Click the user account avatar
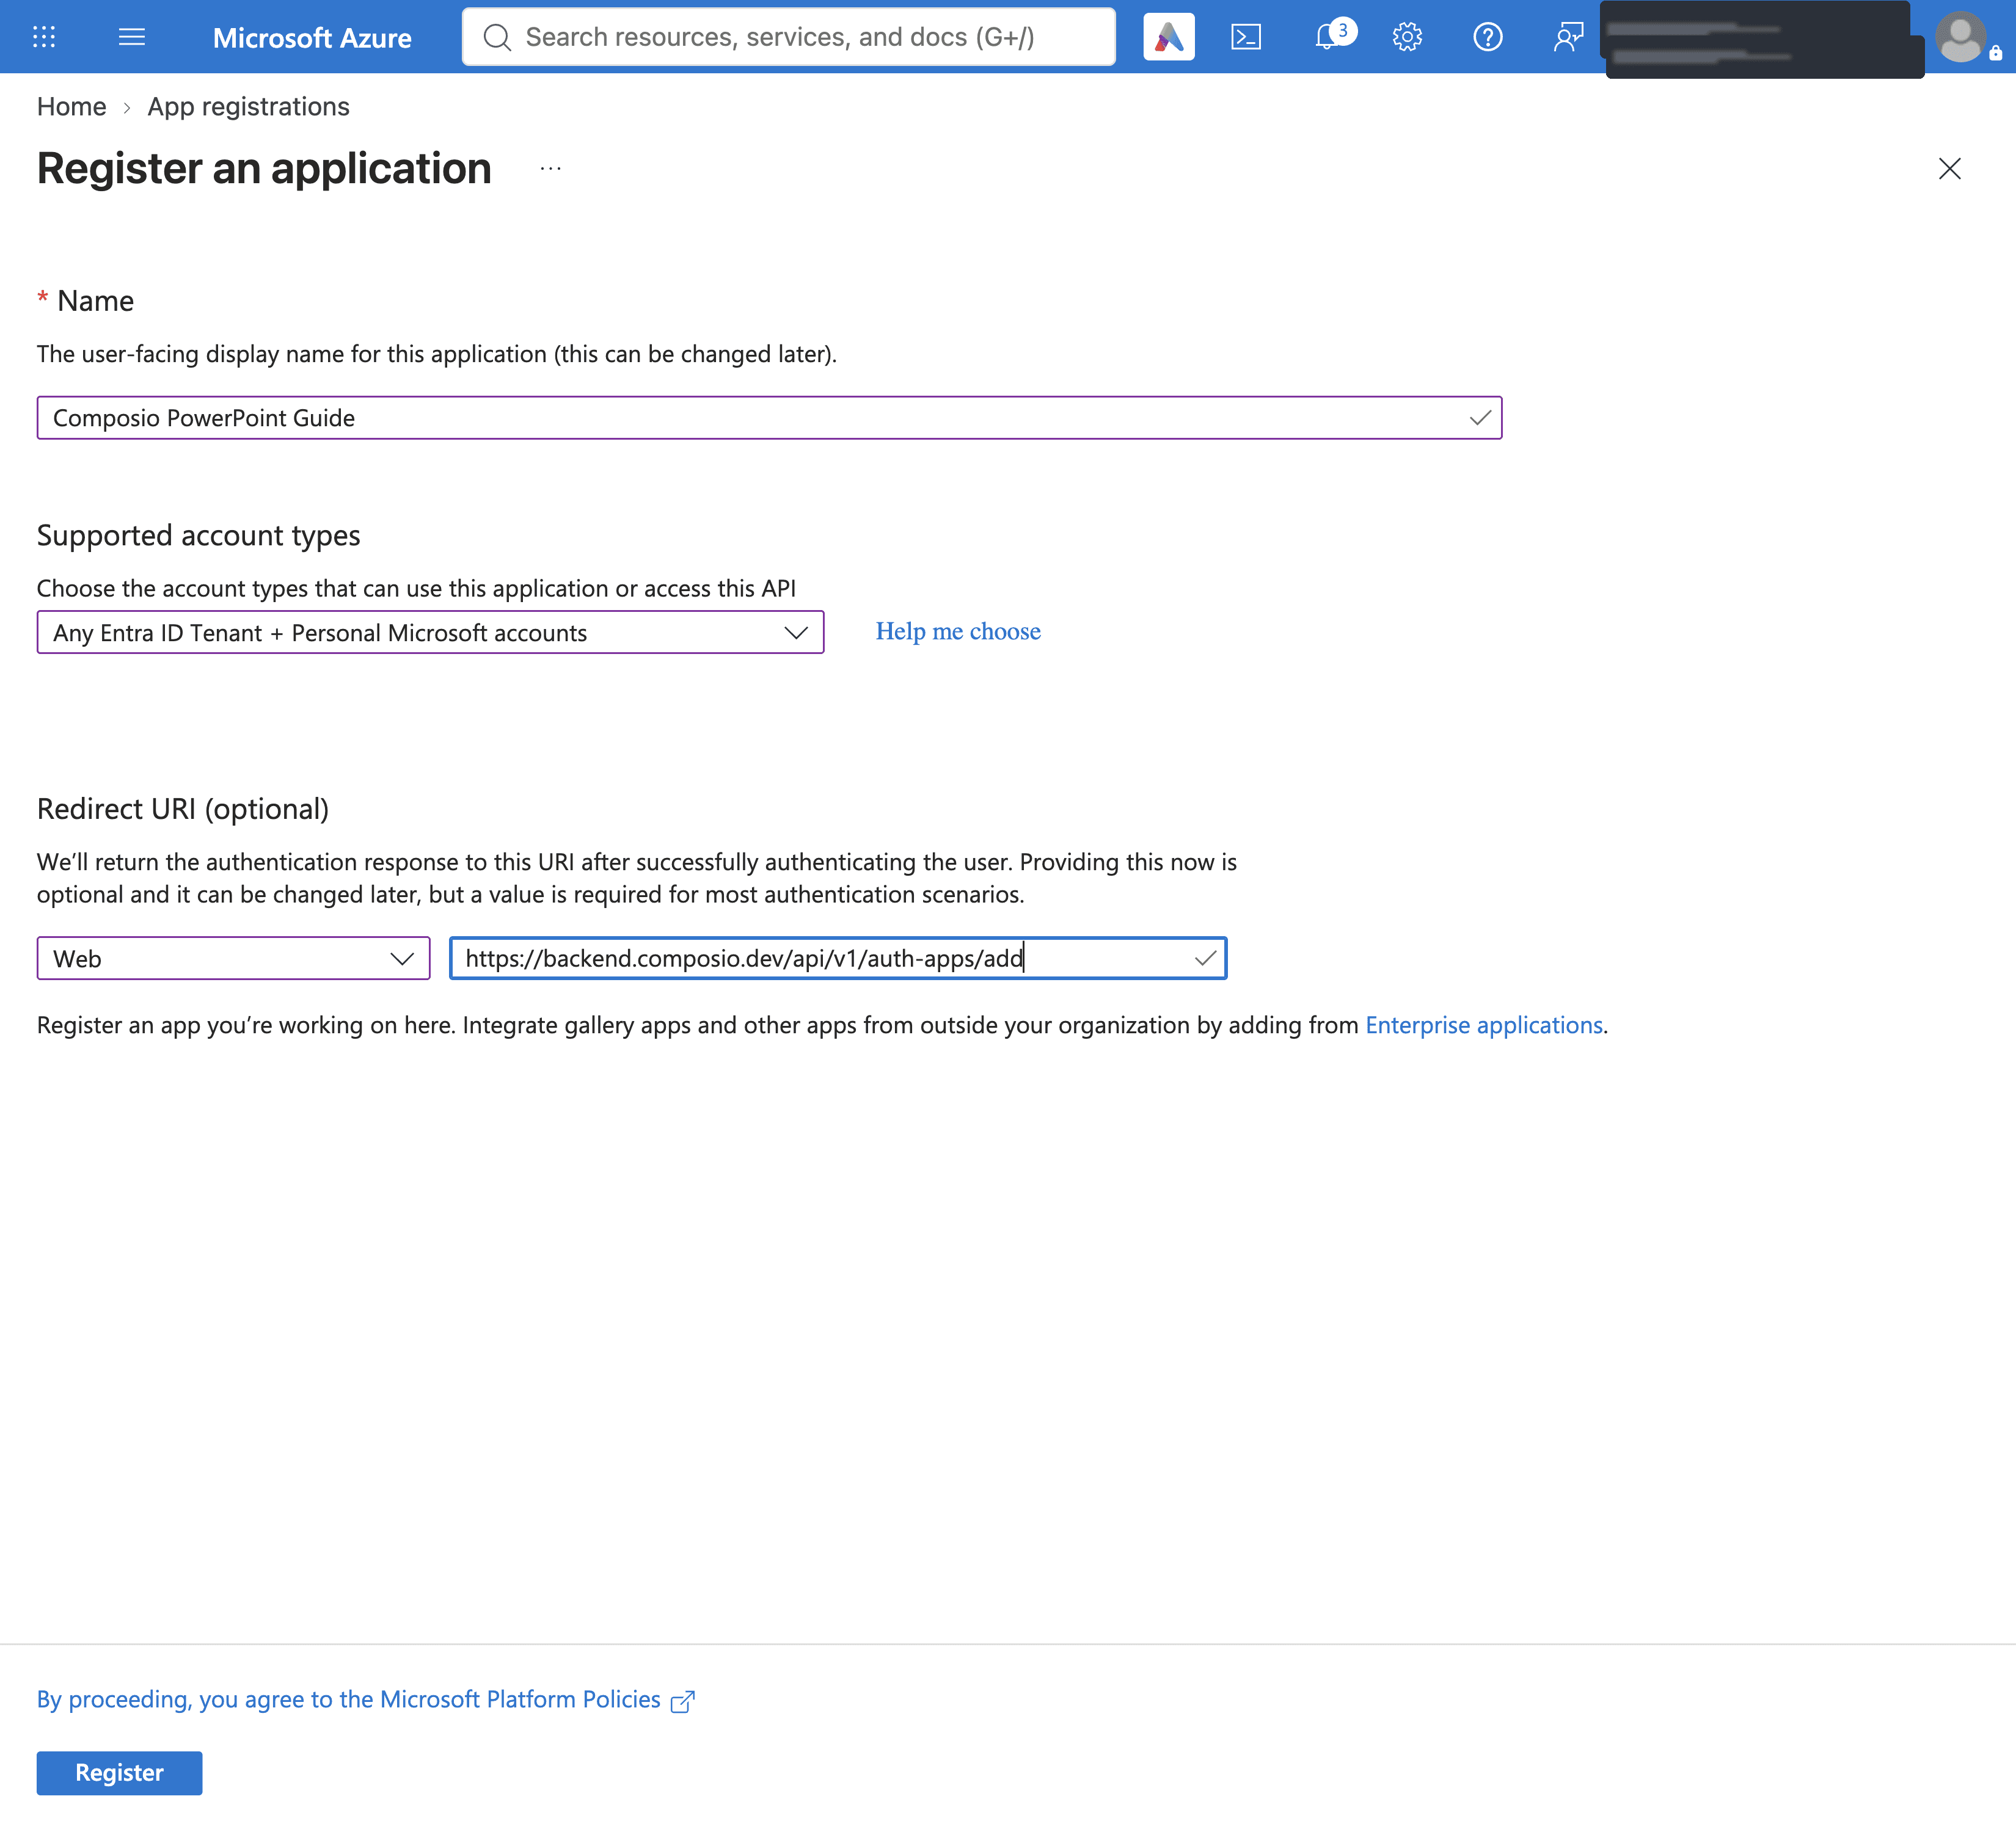The width and height of the screenshot is (2016, 1832). [x=1961, y=37]
